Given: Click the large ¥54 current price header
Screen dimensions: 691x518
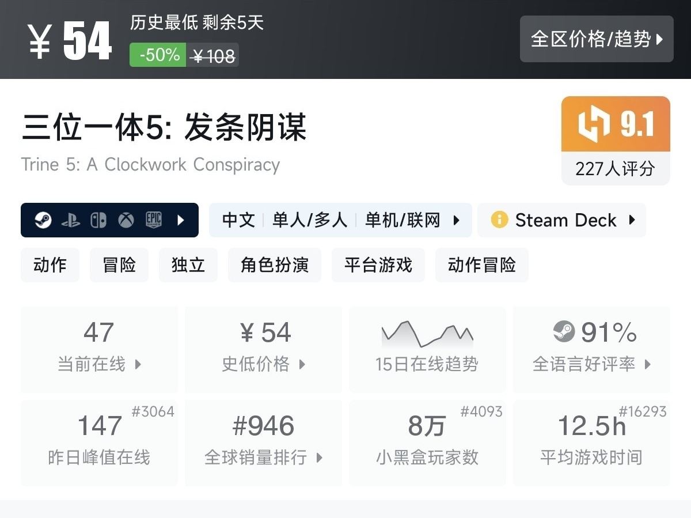Looking at the screenshot, I should [x=70, y=41].
